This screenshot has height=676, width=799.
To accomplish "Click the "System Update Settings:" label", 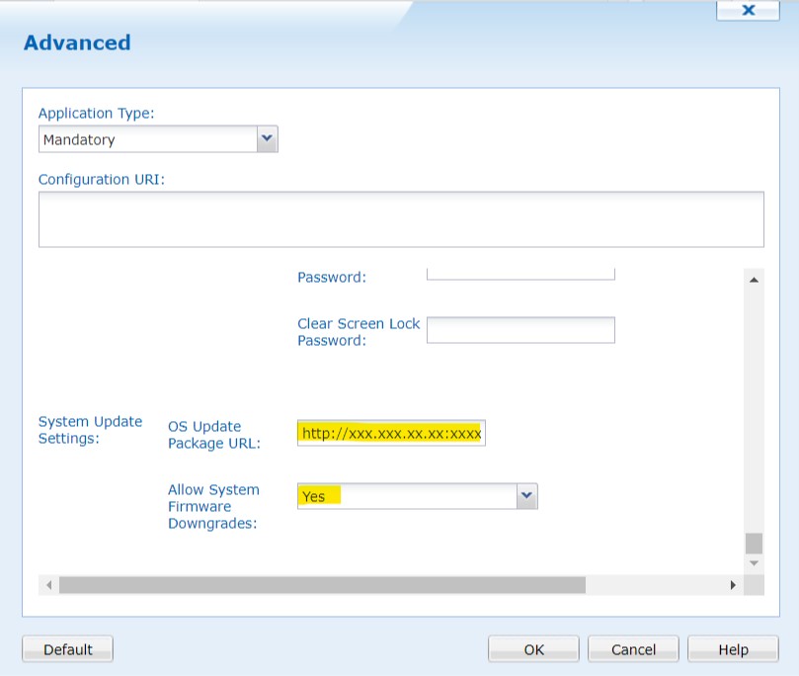I will [90, 430].
